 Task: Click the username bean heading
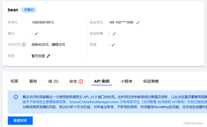tap(13, 10)
